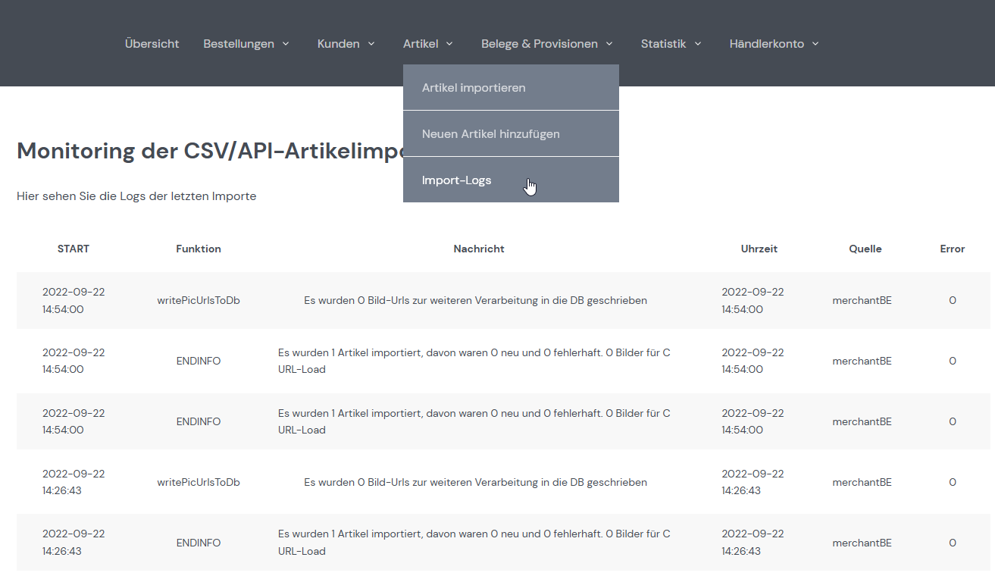The width and height of the screenshot is (995, 576).
Task: Select writePicUrlsToDb cell in 14:26:43 row
Action: 199,482
